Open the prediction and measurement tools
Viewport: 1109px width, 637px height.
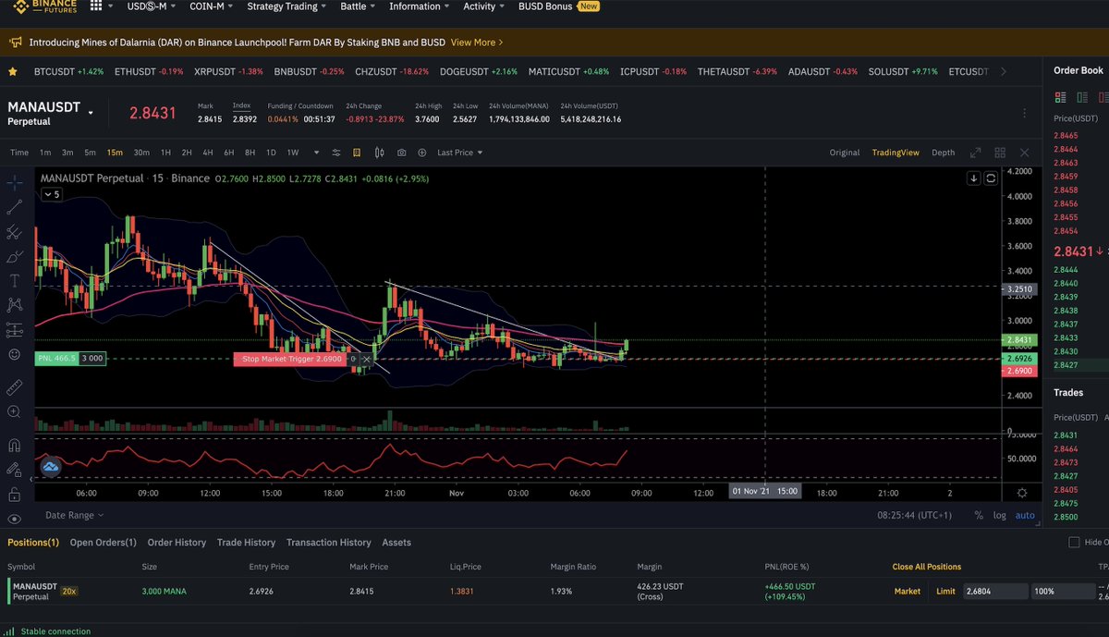coord(14,329)
